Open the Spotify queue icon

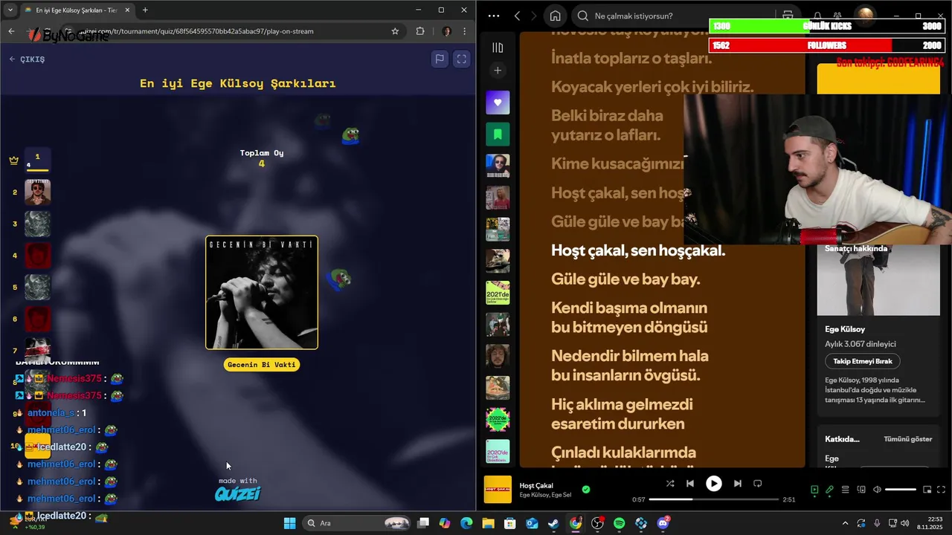point(845,490)
